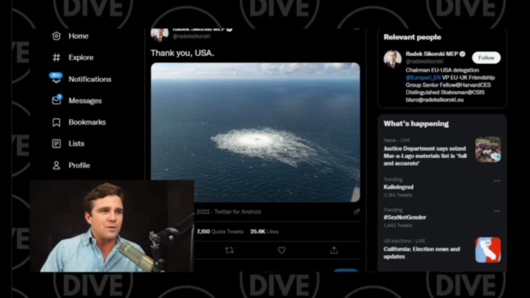Open Radek Sikorski MEP name under Relevant people
530x298 pixels.
pos(432,54)
